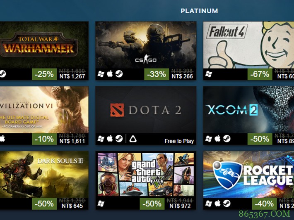Select the Dark Souls III game image
This screenshot has width=294, height=220.
[44, 174]
